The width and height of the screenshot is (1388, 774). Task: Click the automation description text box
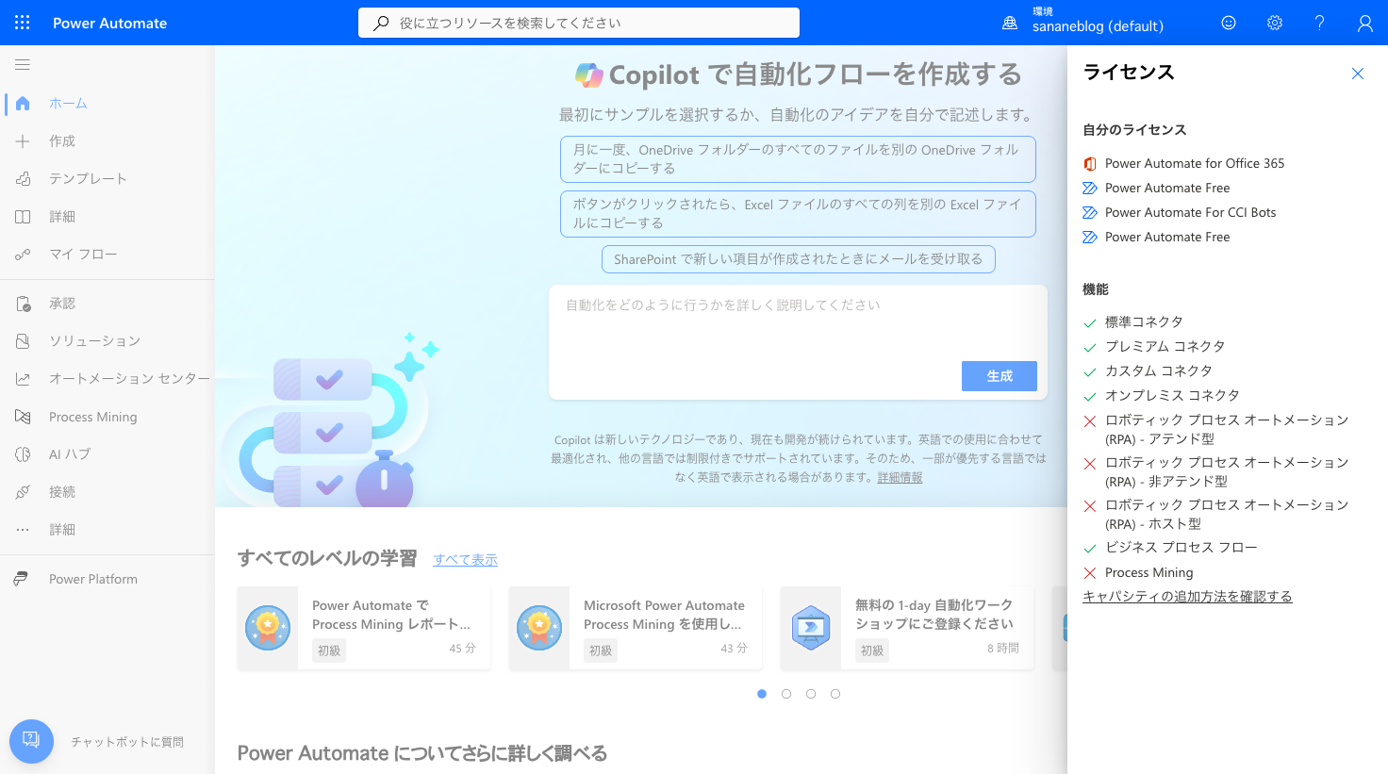pos(798,323)
